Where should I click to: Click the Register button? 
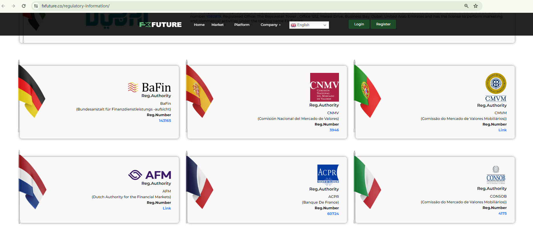pos(383,24)
